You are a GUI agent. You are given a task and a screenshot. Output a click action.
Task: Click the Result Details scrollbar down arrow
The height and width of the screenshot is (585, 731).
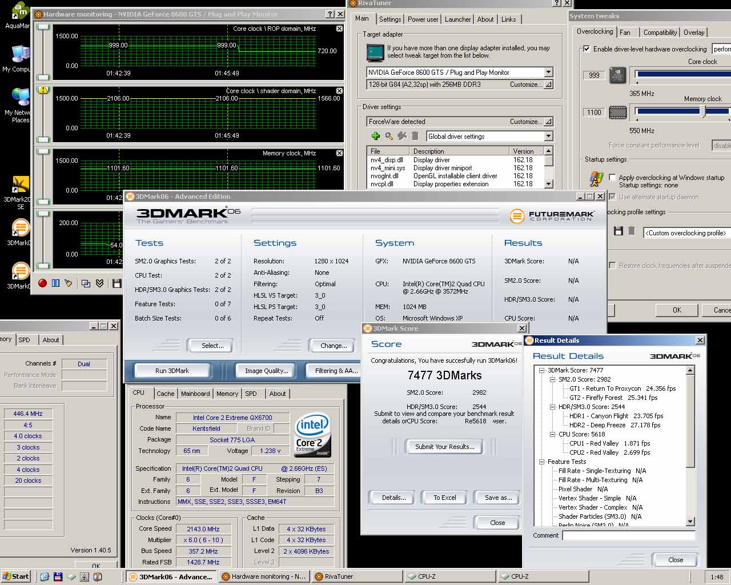pos(690,522)
